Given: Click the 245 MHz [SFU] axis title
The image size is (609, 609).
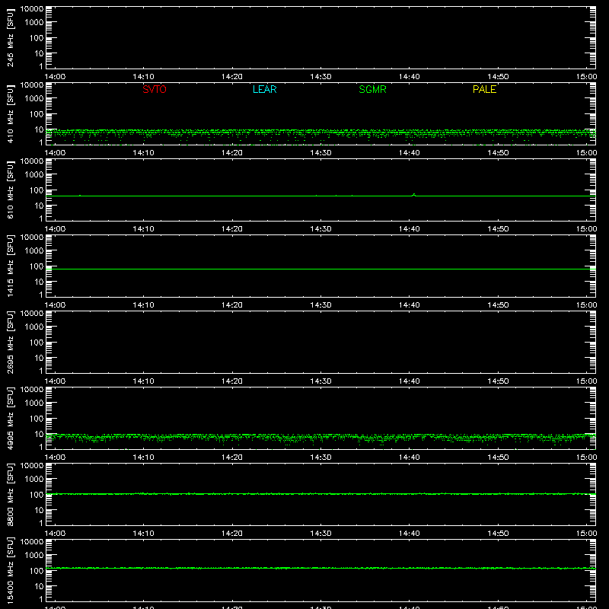Looking at the screenshot, I should pos(11,37).
